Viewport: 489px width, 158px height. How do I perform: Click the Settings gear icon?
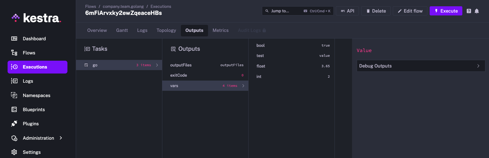(x=14, y=152)
